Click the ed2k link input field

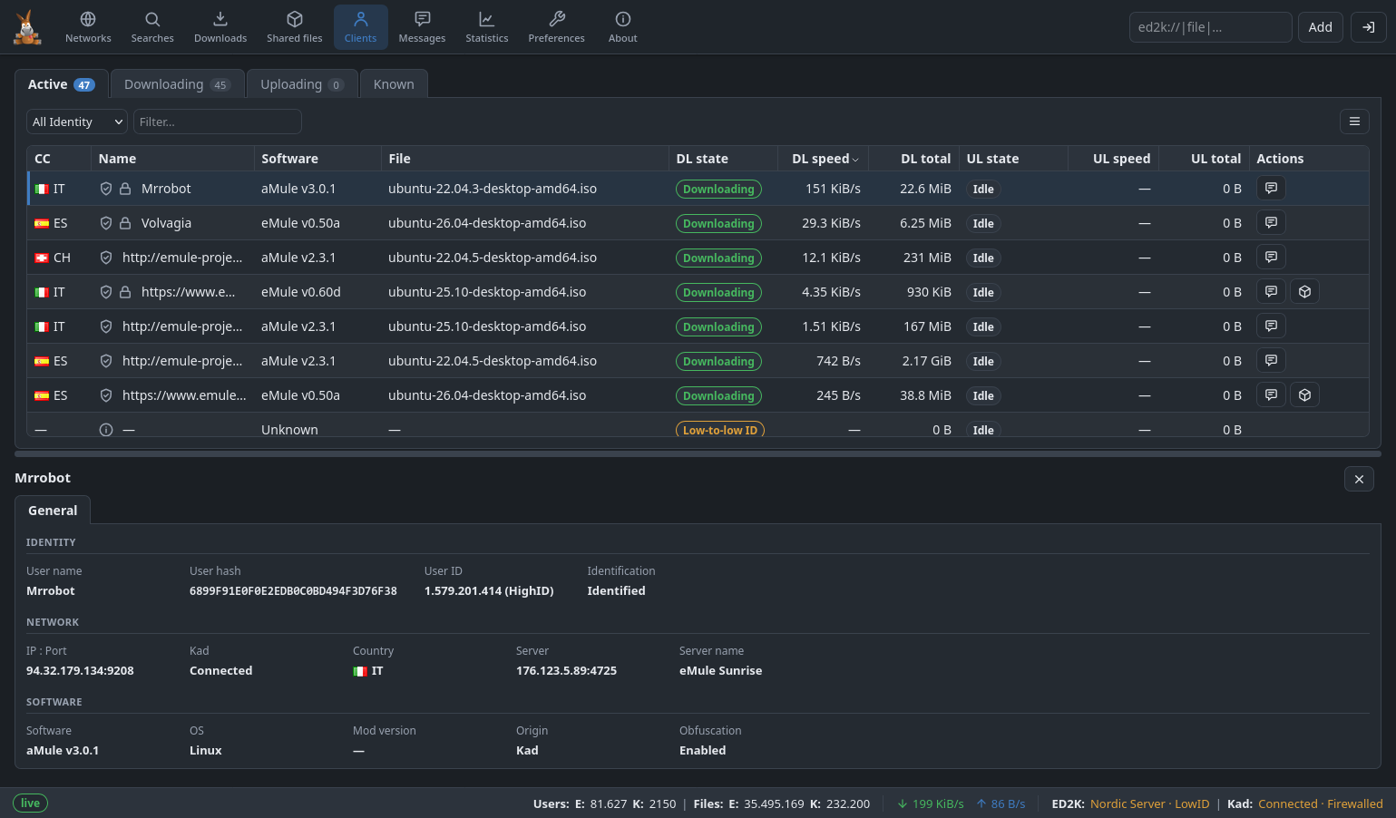pyautogui.click(x=1210, y=27)
